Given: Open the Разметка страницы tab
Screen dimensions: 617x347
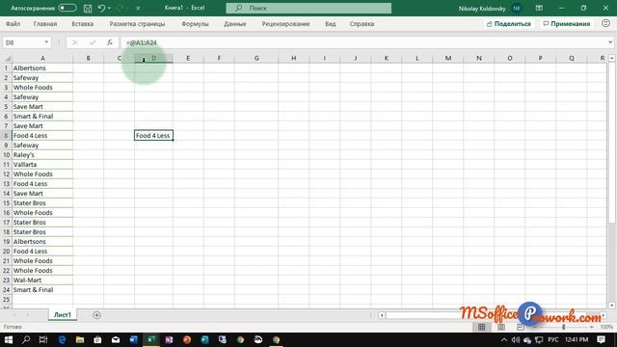Looking at the screenshot, I should point(137,24).
